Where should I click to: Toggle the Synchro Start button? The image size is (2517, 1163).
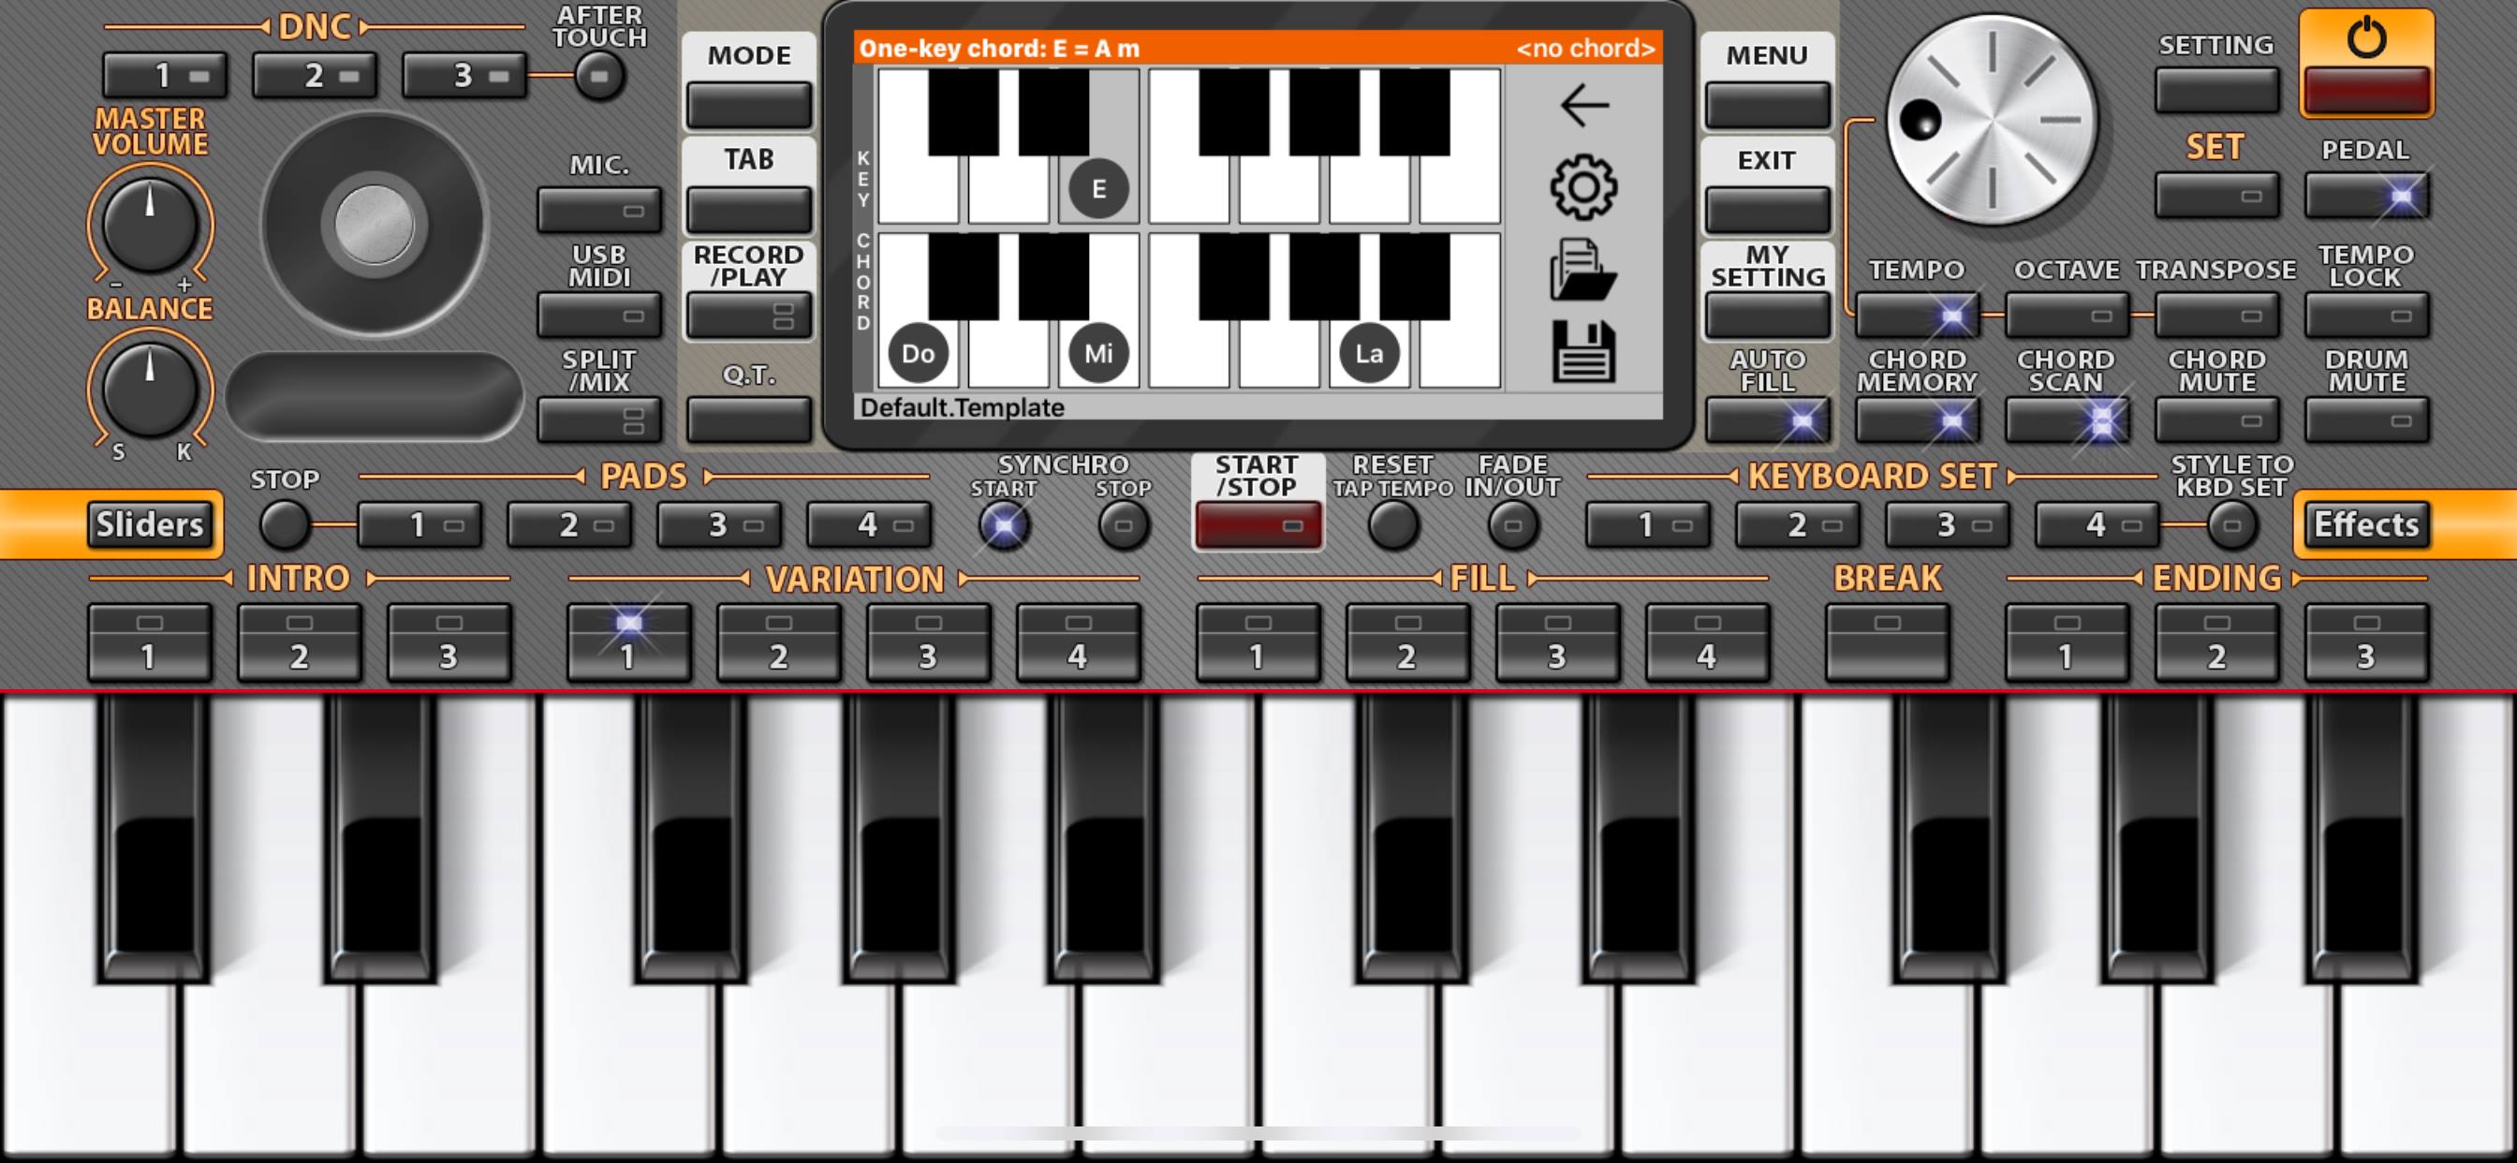pos(1004,524)
